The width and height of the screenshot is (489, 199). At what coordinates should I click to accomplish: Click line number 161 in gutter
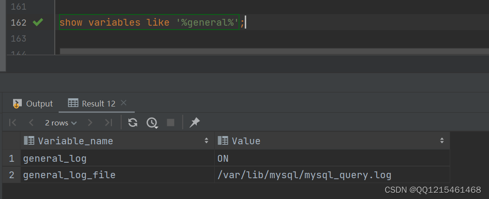pyautogui.click(x=19, y=7)
